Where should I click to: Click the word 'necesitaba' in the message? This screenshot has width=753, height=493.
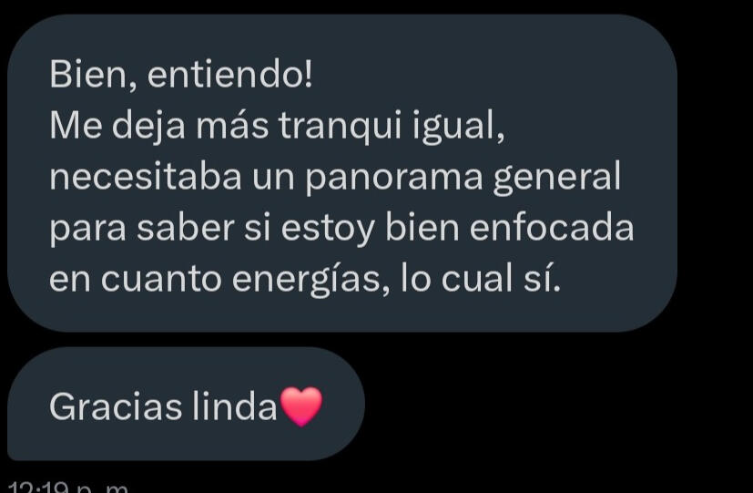point(146,177)
